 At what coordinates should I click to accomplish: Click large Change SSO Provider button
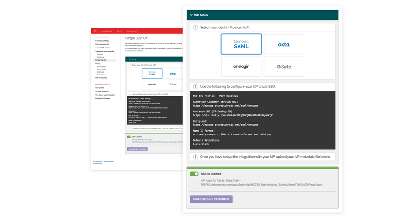[x=211, y=199]
